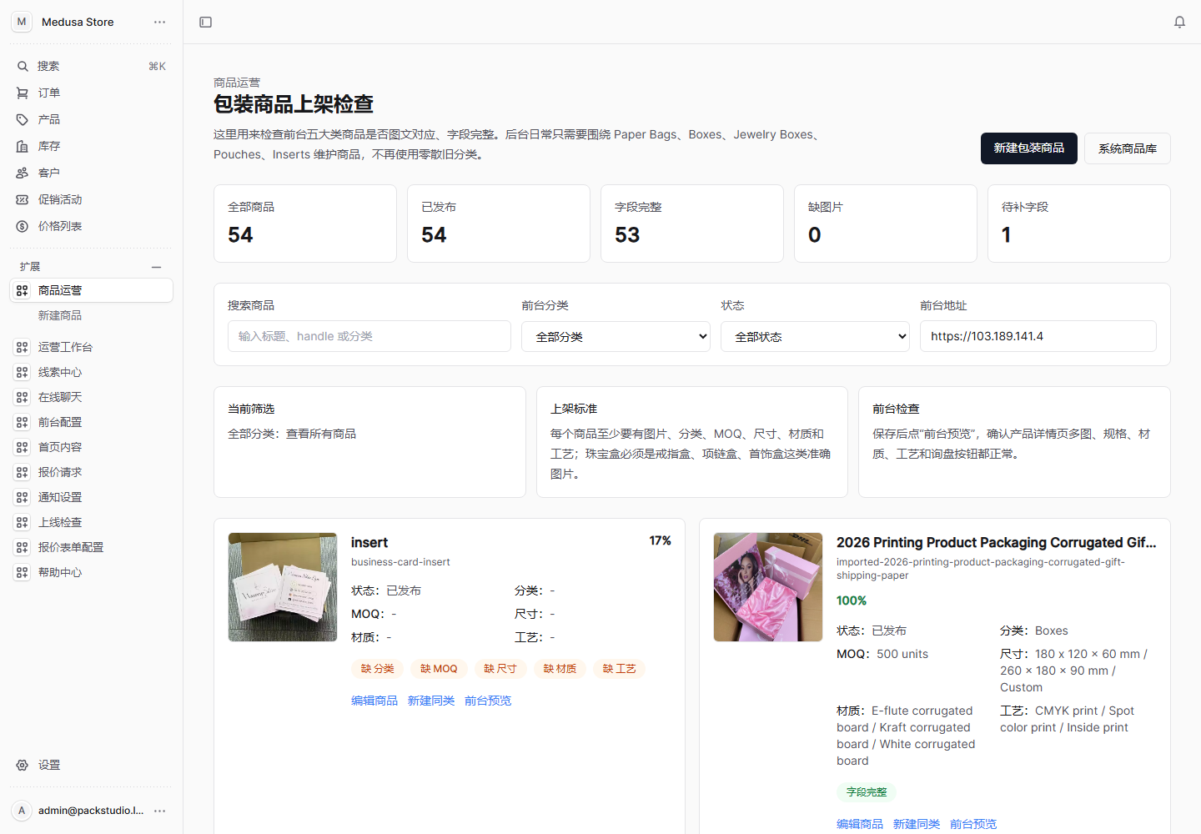1201x834 pixels.
Task: Click the 系统商品库 button
Action: tap(1128, 148)
